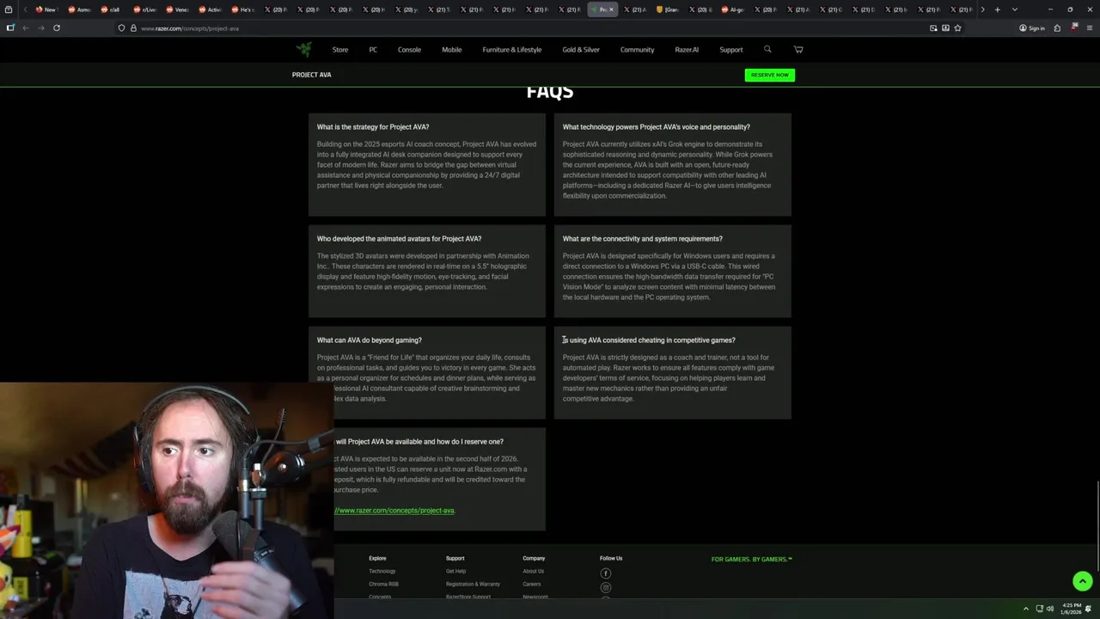Click the picture-in-picture icon in address bar

pos(933,28)
